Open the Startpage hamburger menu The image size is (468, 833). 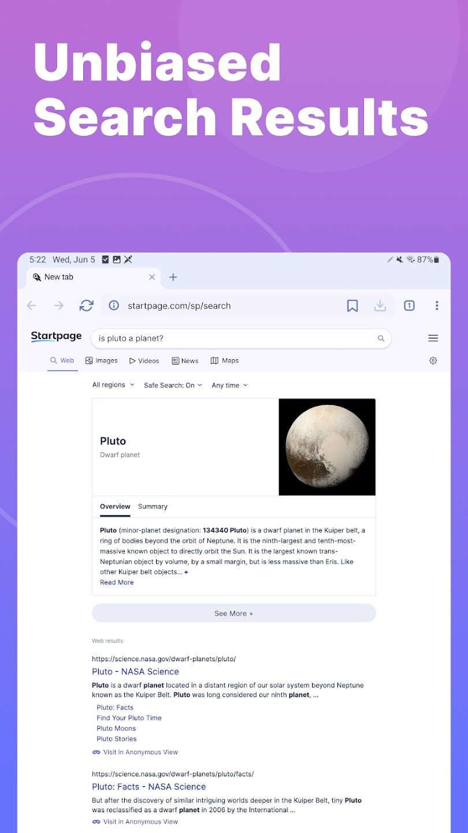point(433,338)
